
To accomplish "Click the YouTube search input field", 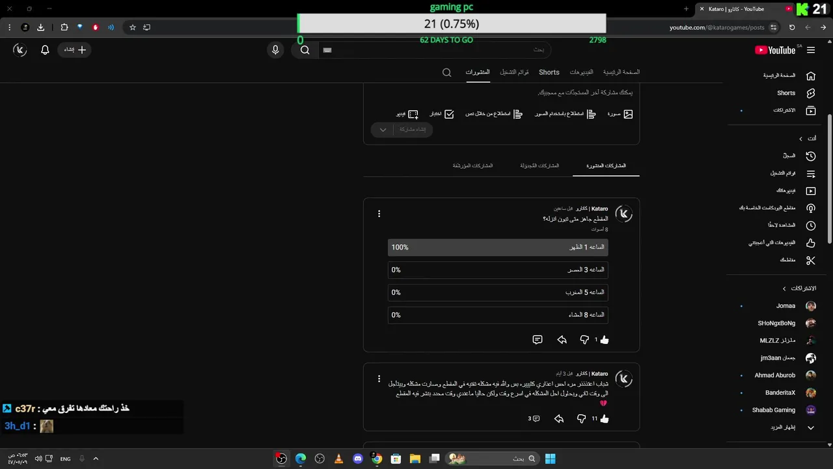I will pyautogui.click(x=434, y=50).
